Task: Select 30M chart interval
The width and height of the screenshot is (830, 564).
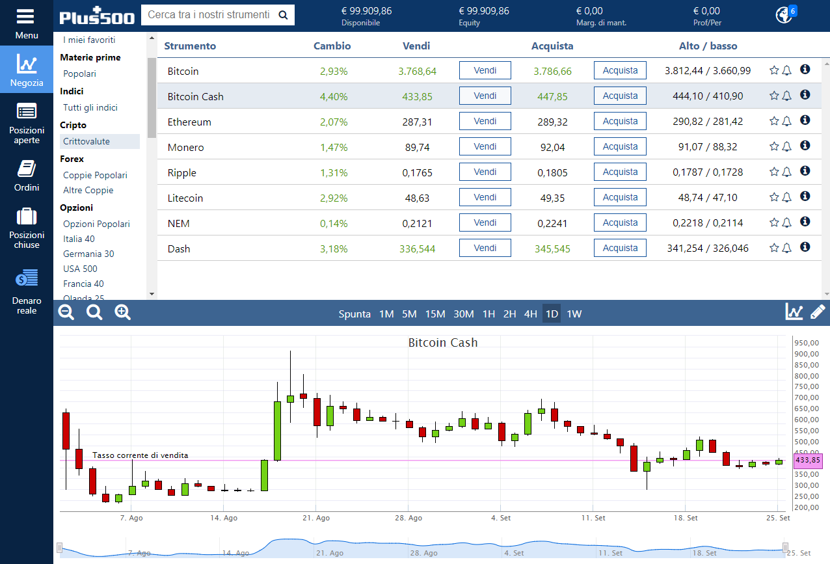Action: (x=464, y=314)
